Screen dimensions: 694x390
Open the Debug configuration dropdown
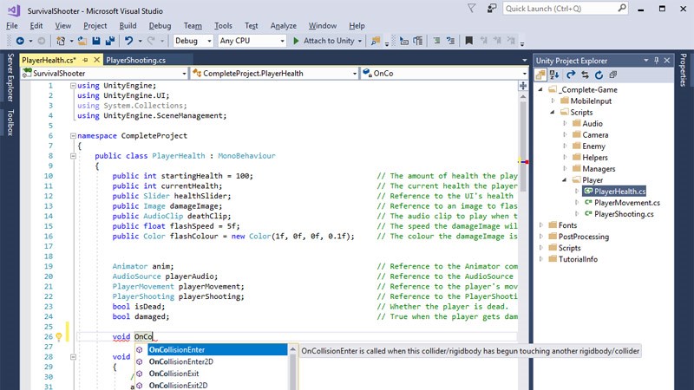coord(193,41)
